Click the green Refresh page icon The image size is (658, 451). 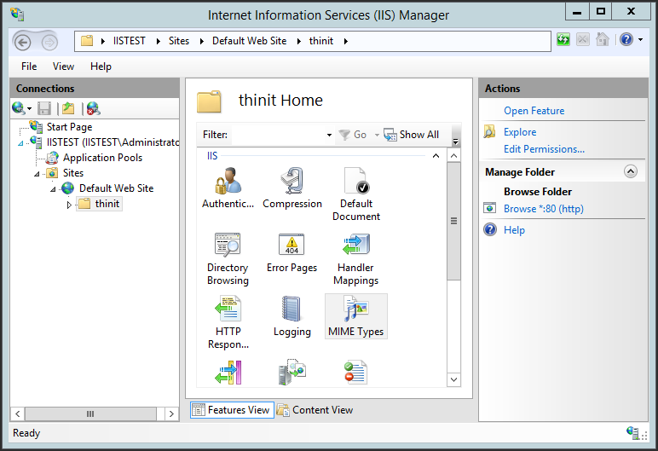pyautogui.click(x=563, y=40)
